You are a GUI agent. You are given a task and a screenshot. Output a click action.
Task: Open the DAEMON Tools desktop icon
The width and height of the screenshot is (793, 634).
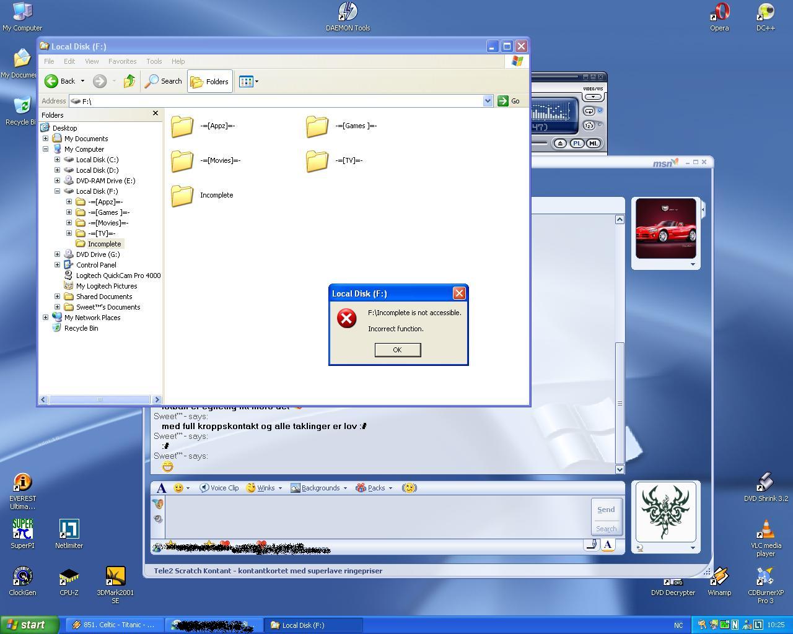click(348, 12)
